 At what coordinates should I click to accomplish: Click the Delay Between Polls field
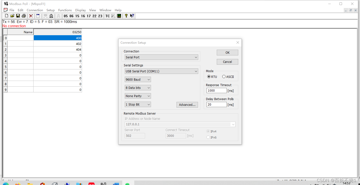click(216, 105)
